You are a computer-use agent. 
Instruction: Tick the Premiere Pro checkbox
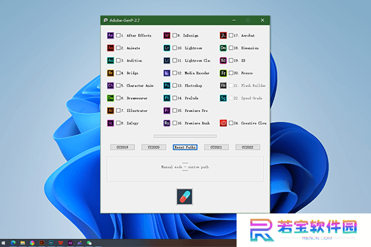click(x=175, y=111)
